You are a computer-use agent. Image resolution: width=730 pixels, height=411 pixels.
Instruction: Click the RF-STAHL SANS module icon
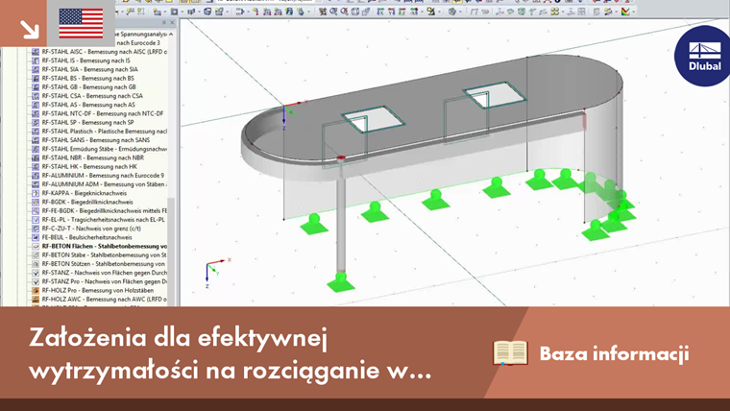pos(36,140)
